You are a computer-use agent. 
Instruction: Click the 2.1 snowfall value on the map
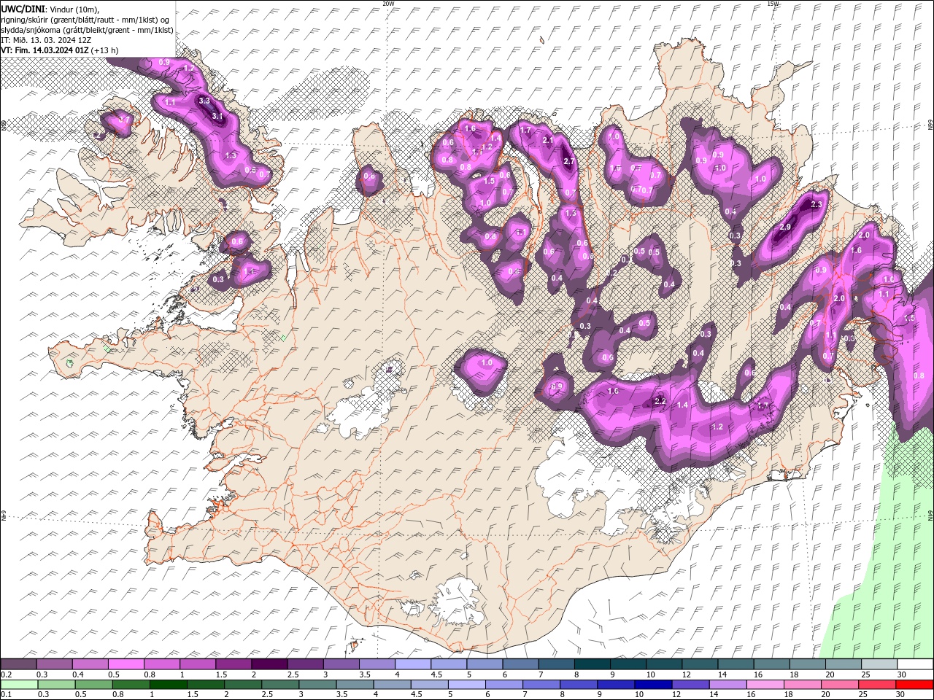click(549, 140)
